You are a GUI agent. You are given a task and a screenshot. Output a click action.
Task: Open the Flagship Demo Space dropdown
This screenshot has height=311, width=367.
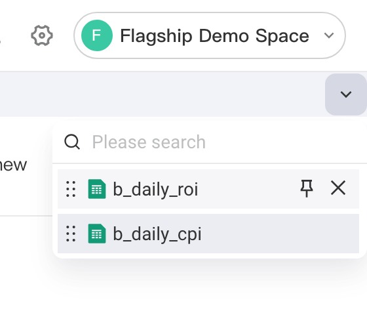[x=210, y=35]
